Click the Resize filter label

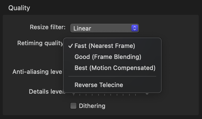tap(47, 27)
